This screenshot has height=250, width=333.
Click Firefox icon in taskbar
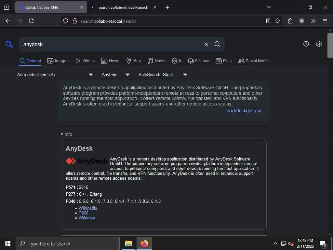tap(144, 243)
